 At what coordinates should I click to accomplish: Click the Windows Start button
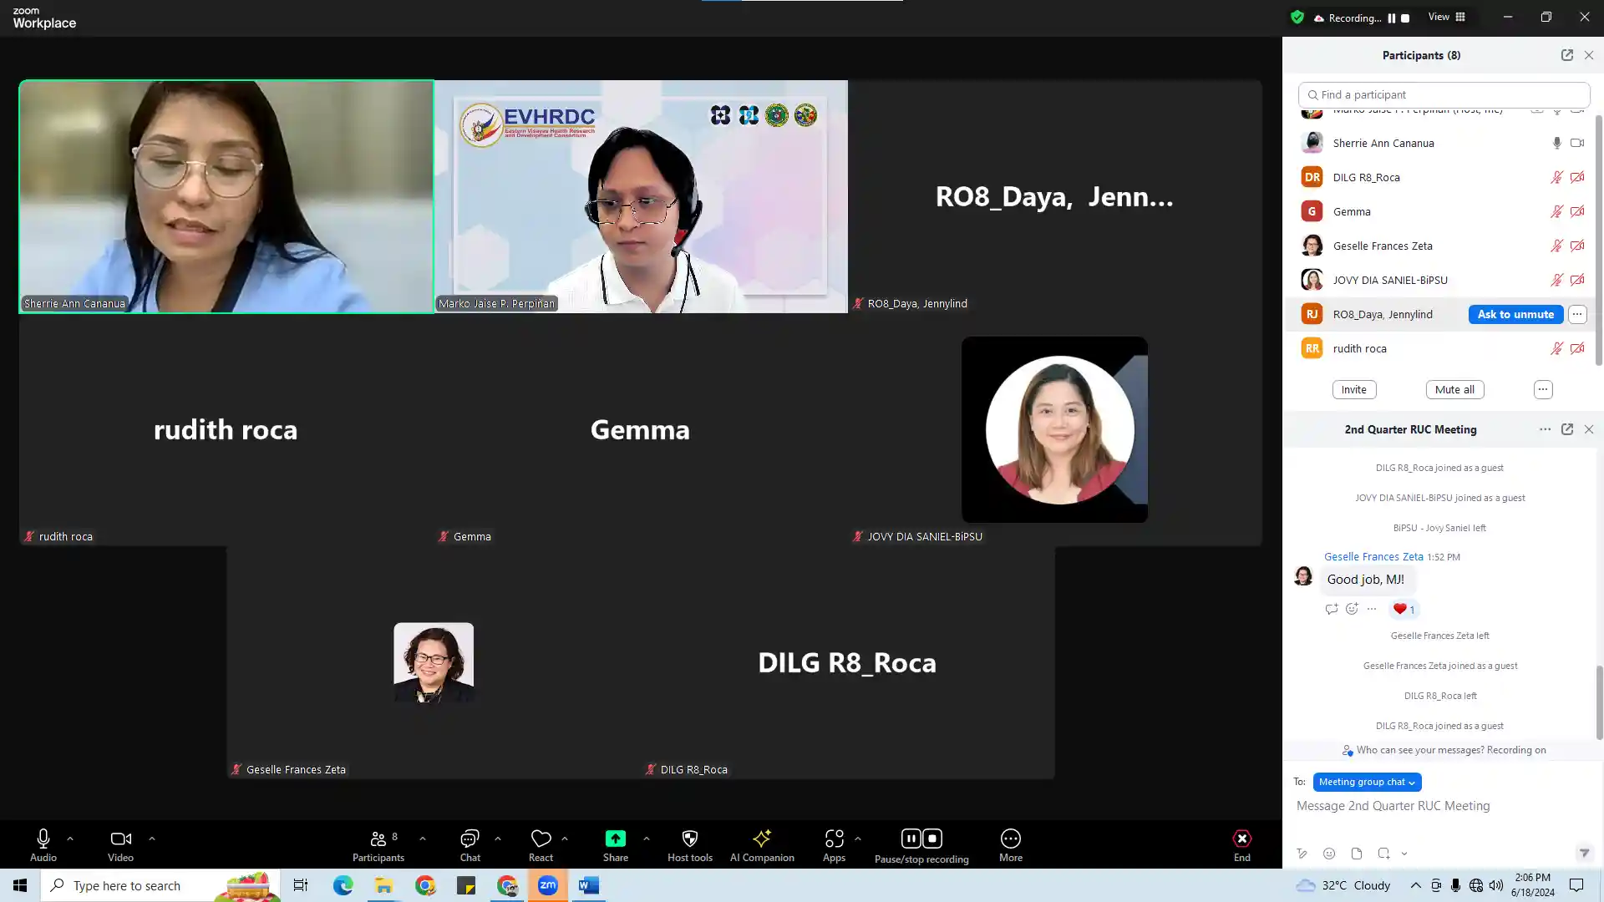pyautogui.click(x=20, y=885)
